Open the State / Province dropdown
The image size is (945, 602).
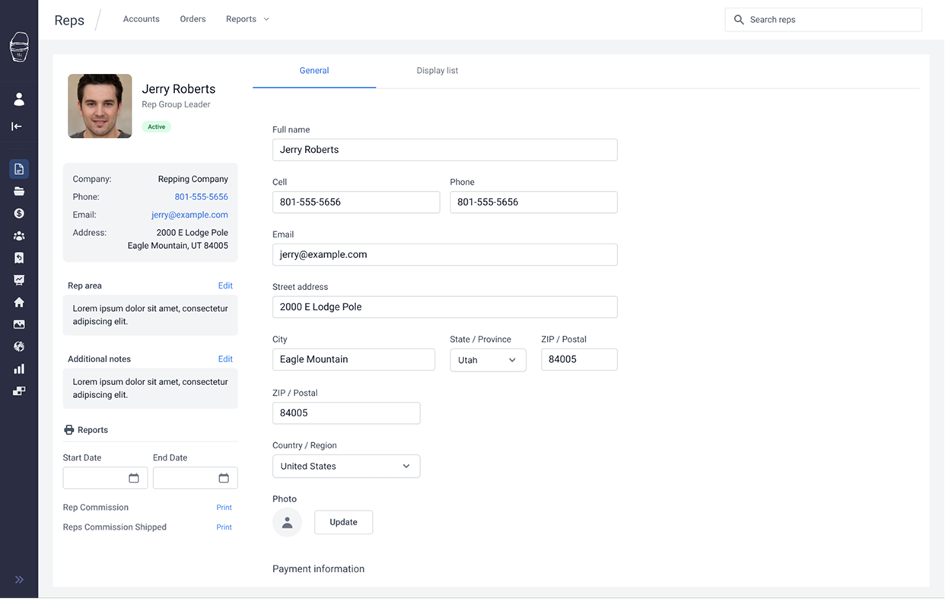[488, 360]
